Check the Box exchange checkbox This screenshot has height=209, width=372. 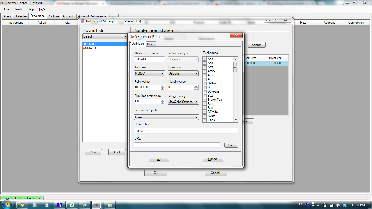tap(205, 96)
